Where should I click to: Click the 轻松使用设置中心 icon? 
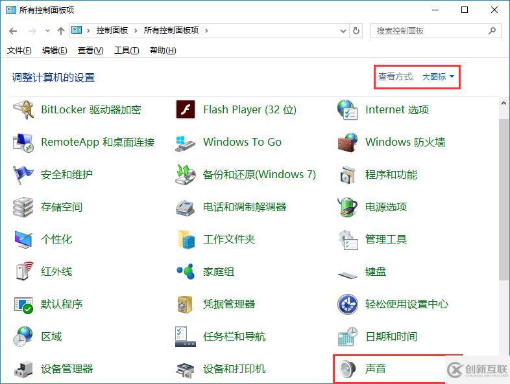tap(347, 304)
